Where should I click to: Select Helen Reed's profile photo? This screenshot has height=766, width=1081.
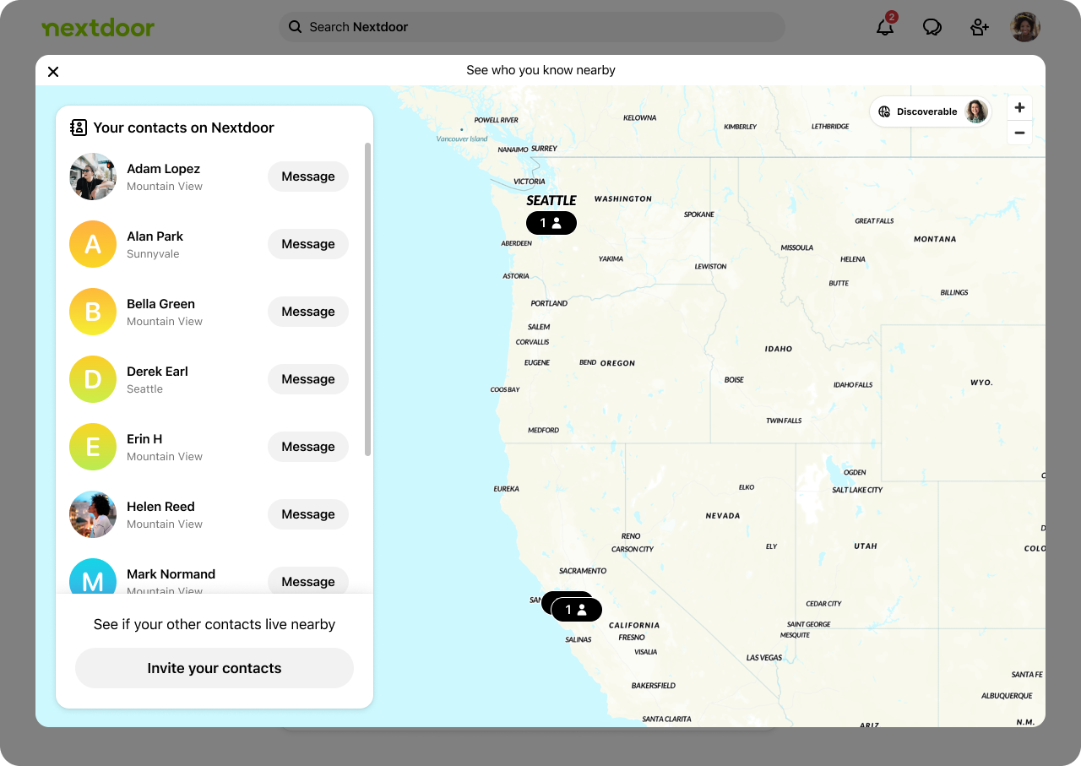(93, 514)
